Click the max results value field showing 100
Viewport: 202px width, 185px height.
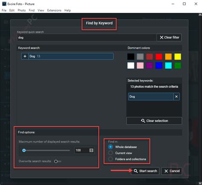click(x=82, y=150)
